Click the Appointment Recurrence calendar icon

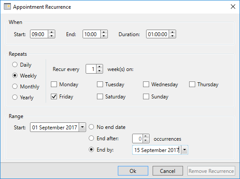pyautogui.click(x=7, y=7)
